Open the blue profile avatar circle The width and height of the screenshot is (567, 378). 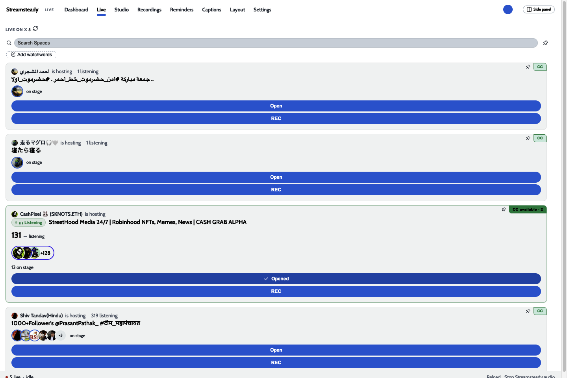pos(508,9)
